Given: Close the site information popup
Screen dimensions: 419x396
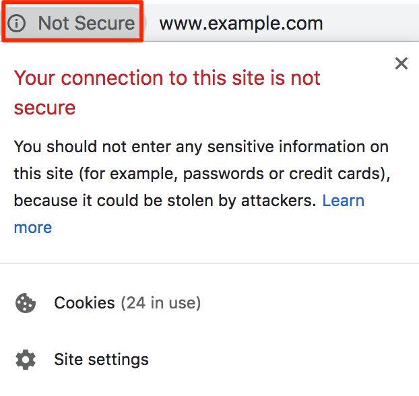Looking at the screenshot, I should pos(401,64).
